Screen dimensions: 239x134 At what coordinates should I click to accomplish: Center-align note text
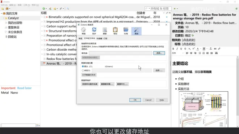191,53
